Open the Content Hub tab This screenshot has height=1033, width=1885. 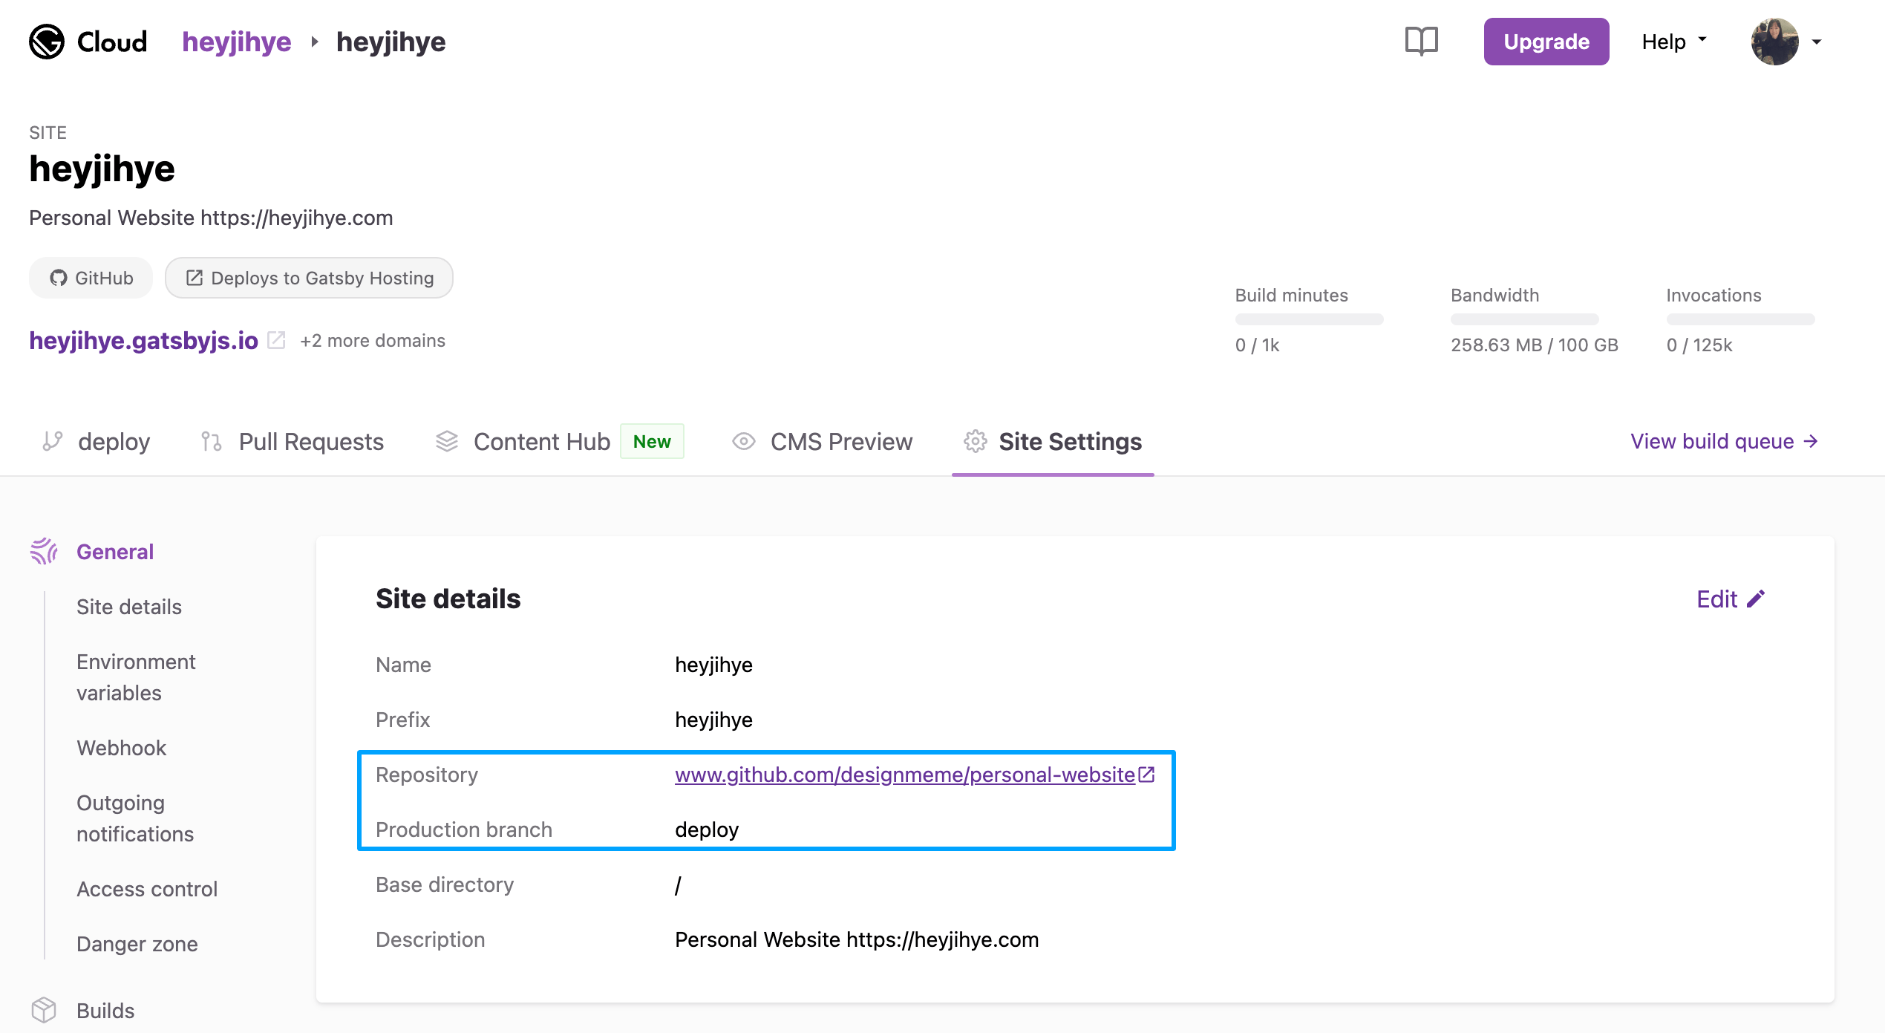coord(558,442)
